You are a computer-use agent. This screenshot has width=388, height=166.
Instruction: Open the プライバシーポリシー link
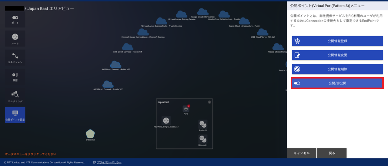point(109,162)
